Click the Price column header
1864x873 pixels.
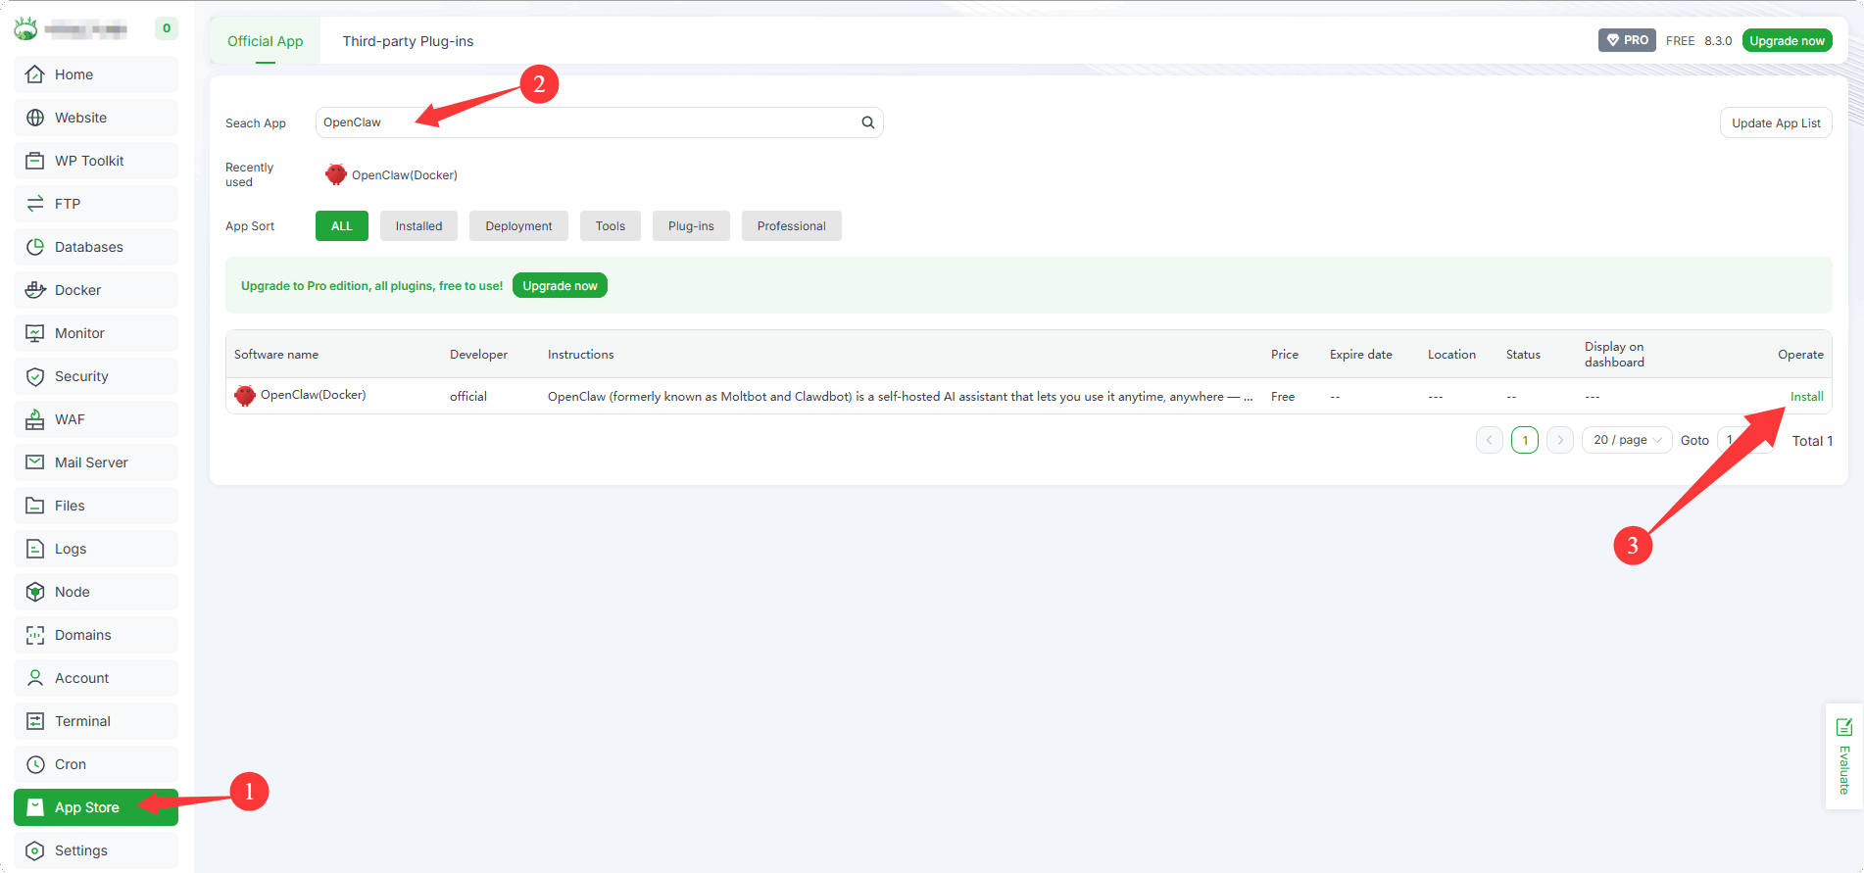point(1285,355)
